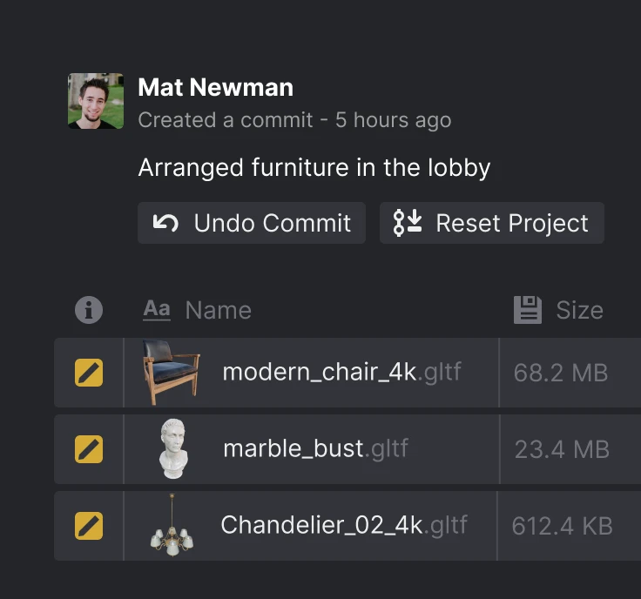Screen dimensions: 641x599
Task: Sort files by Size column
Action: pos(579,310)
